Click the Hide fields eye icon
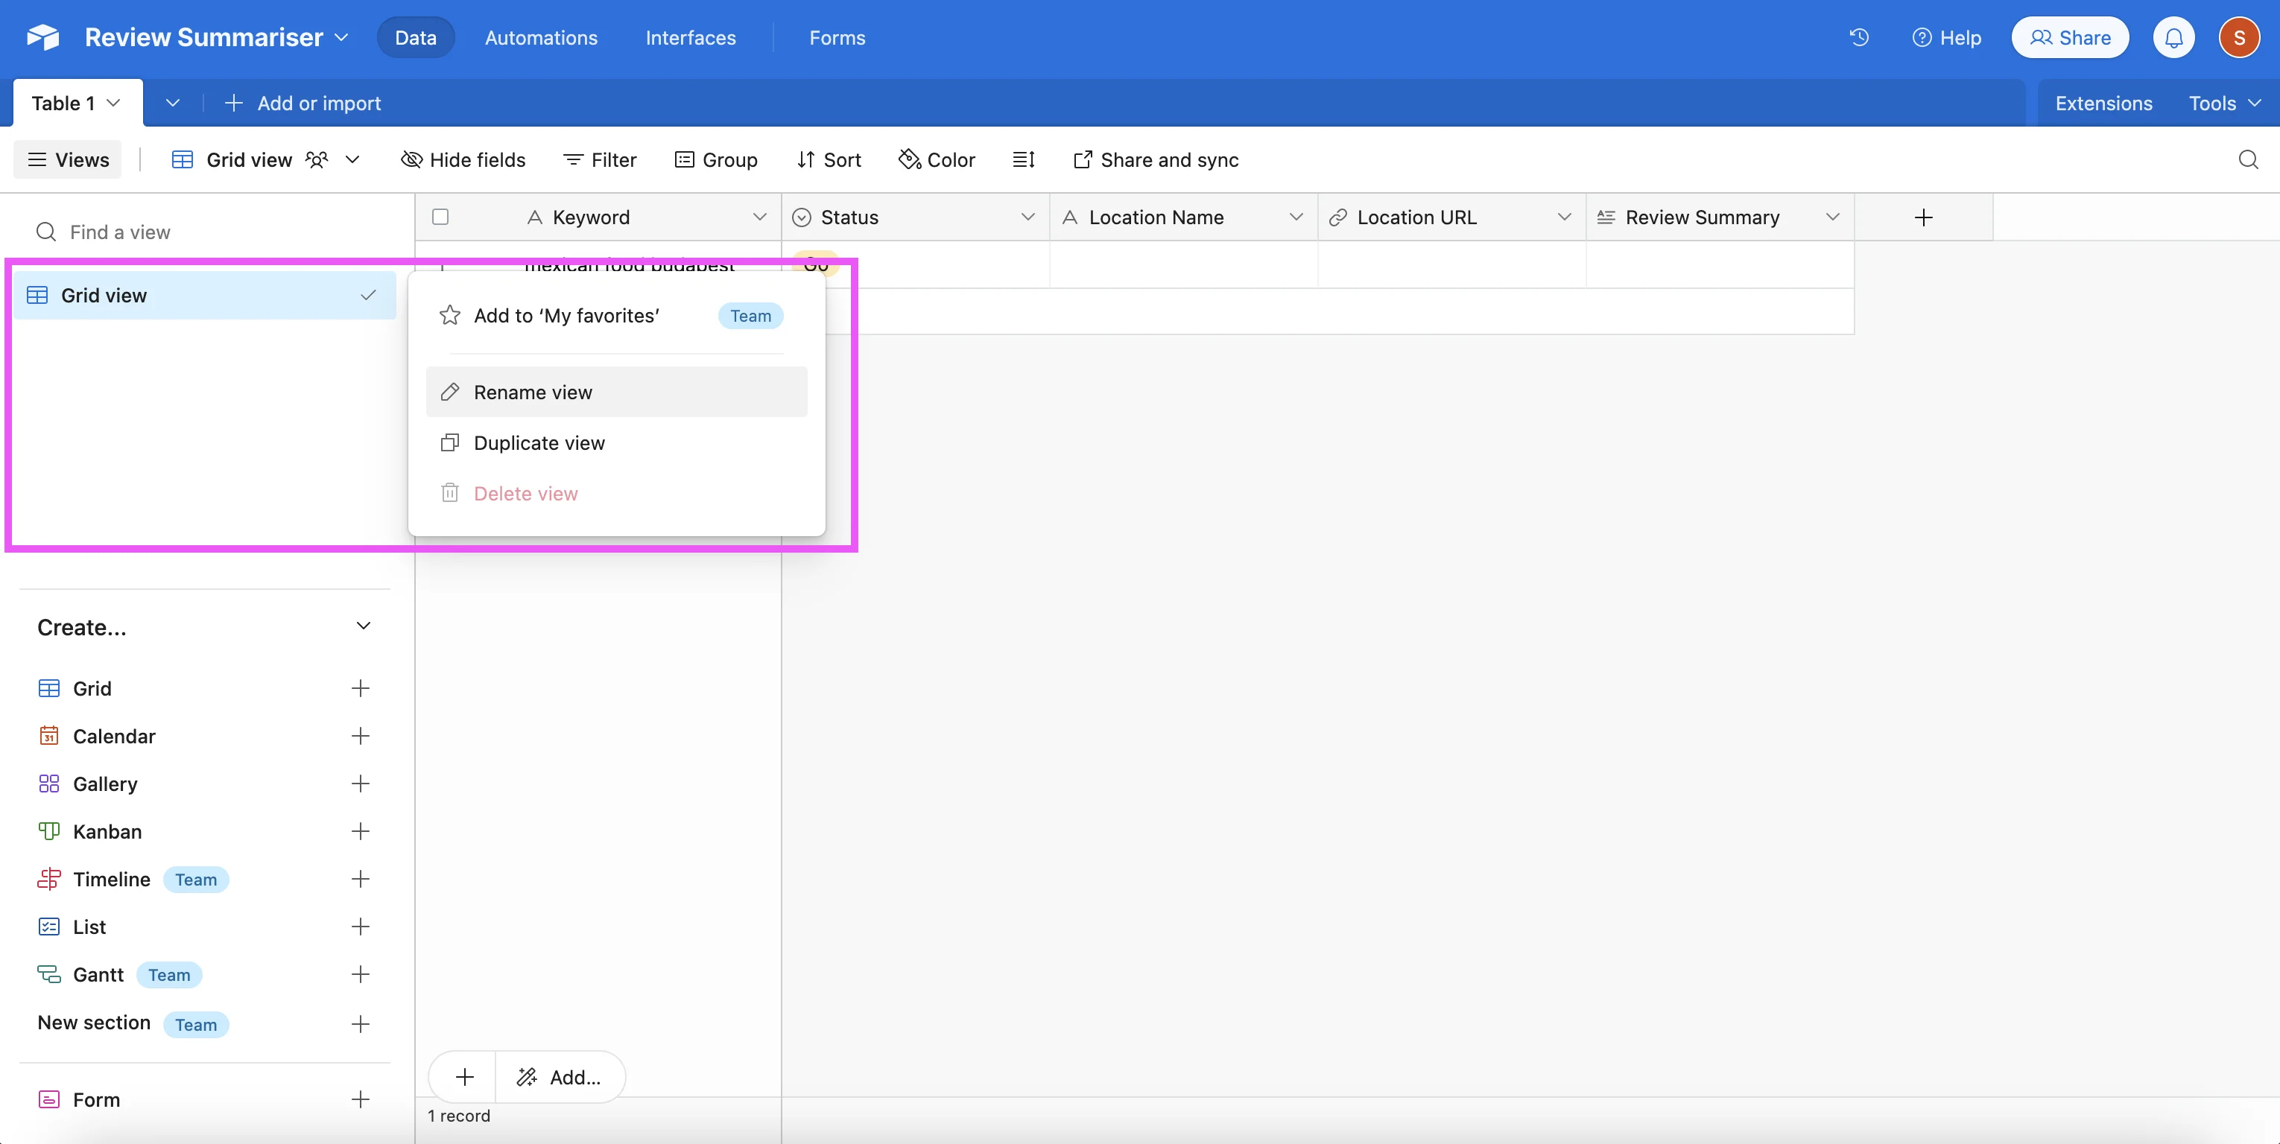The image size is (2280, 1144). click(463, 159)
